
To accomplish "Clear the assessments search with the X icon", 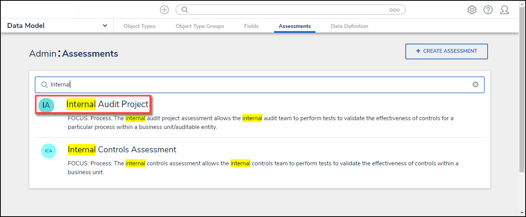I will (x=475, y=85).
